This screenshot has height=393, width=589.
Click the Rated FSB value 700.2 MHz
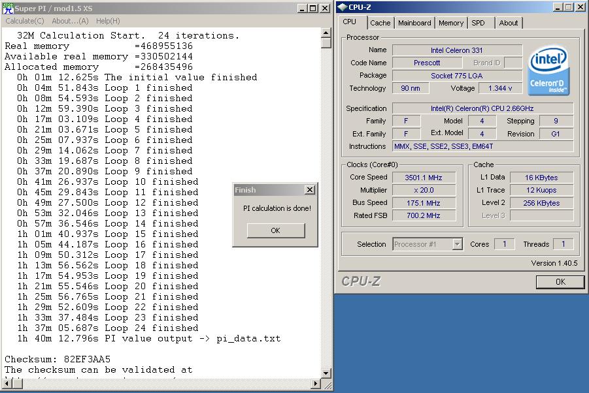coord(424,215)
